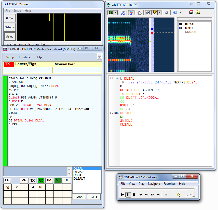
Task: Click the speaker mute icon in media player
Action: [x=179, y=195]
